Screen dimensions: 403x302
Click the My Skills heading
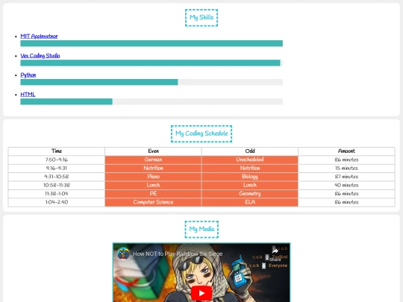click(x=201, y=17)
